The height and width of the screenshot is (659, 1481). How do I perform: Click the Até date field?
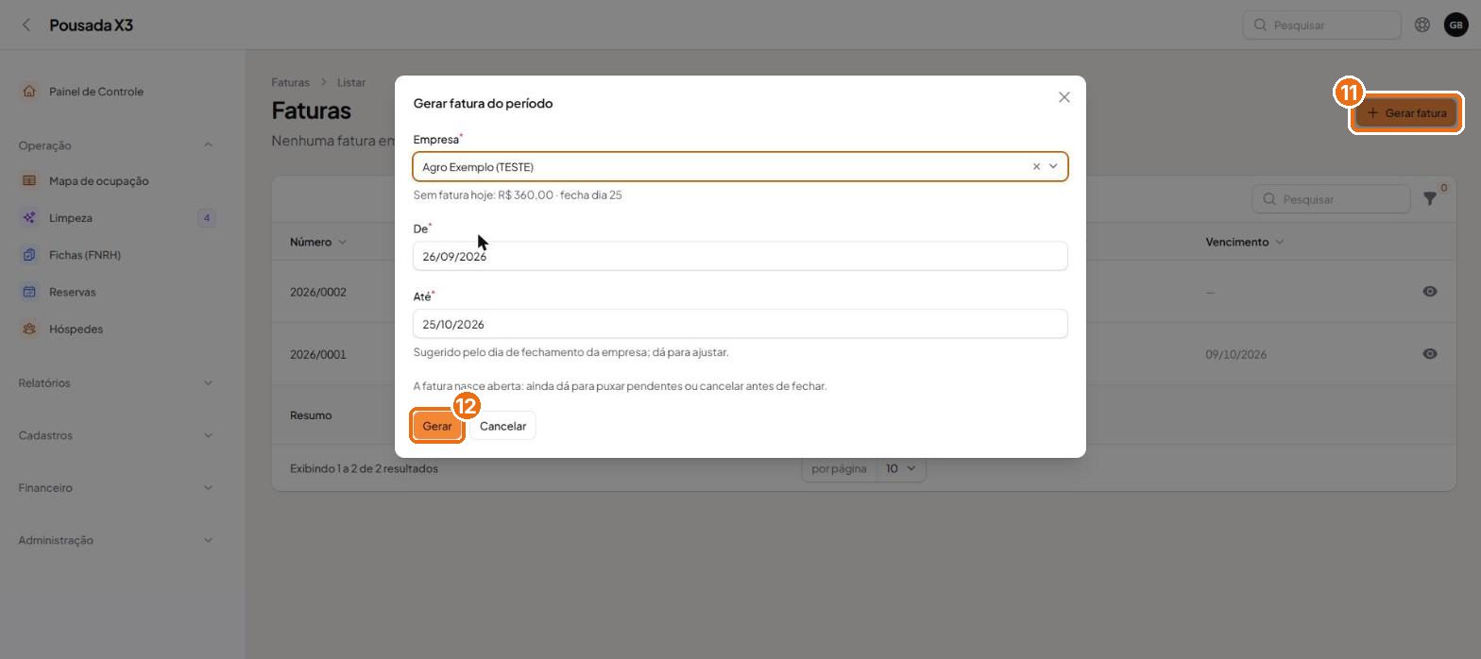coord(740,325)
